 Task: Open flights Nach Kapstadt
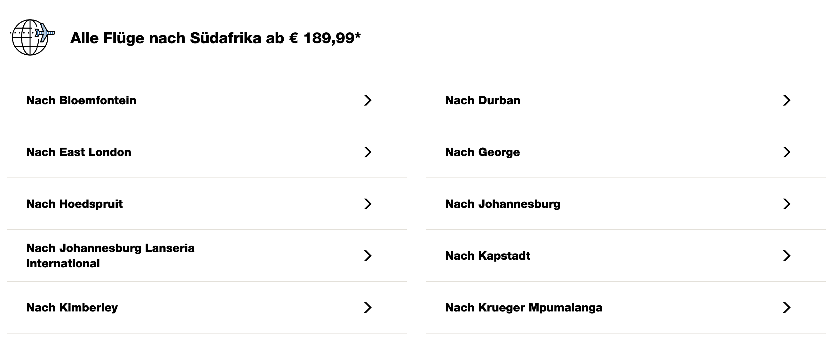coord(487,256)
